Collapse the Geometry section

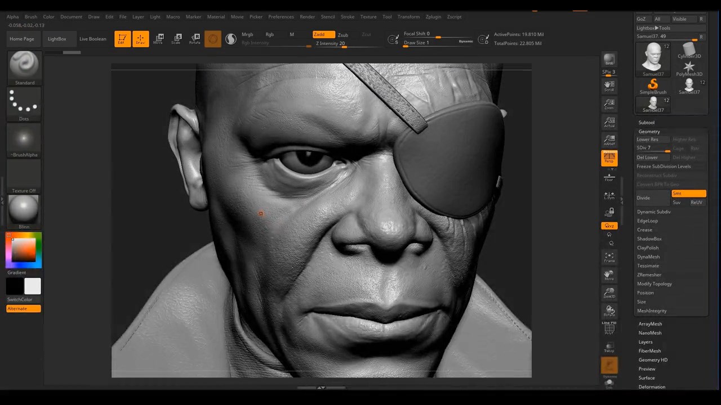point(649,132)
